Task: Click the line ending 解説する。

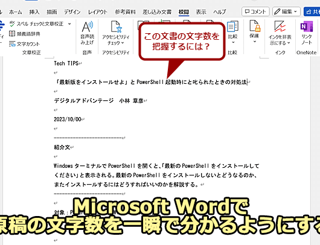Action: coord(126,185)
